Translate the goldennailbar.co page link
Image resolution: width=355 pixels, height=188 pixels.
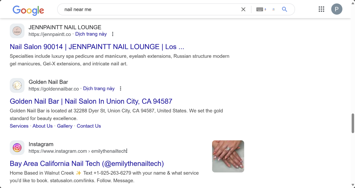pyautogui.click(x=99, y=89)
